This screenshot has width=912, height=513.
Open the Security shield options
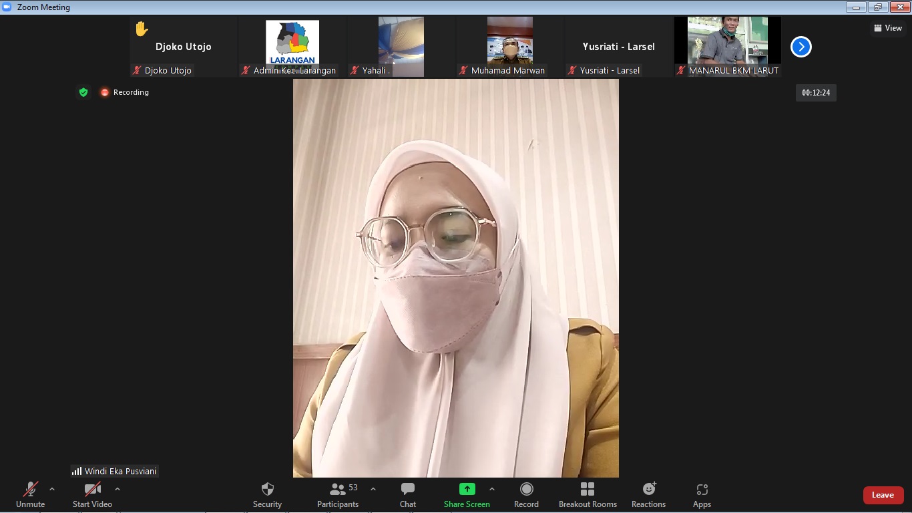click(x=267, y=495)
